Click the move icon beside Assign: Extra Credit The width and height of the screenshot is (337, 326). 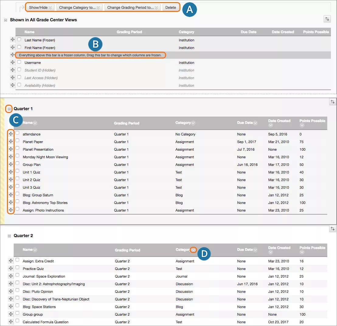[x=11, y=261]
